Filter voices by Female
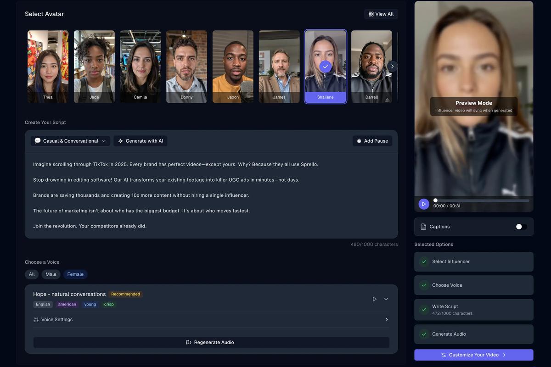Image resolution: width=551 pixels, height=367 pixels. [75, 274]
